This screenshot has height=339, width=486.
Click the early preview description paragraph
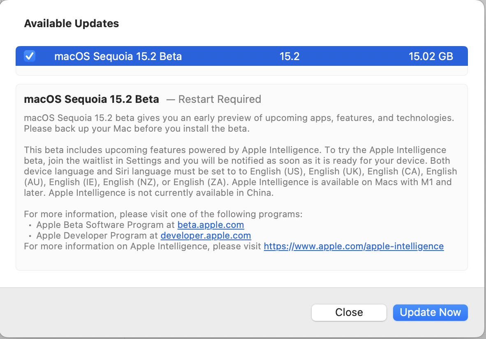pos(238,123)
